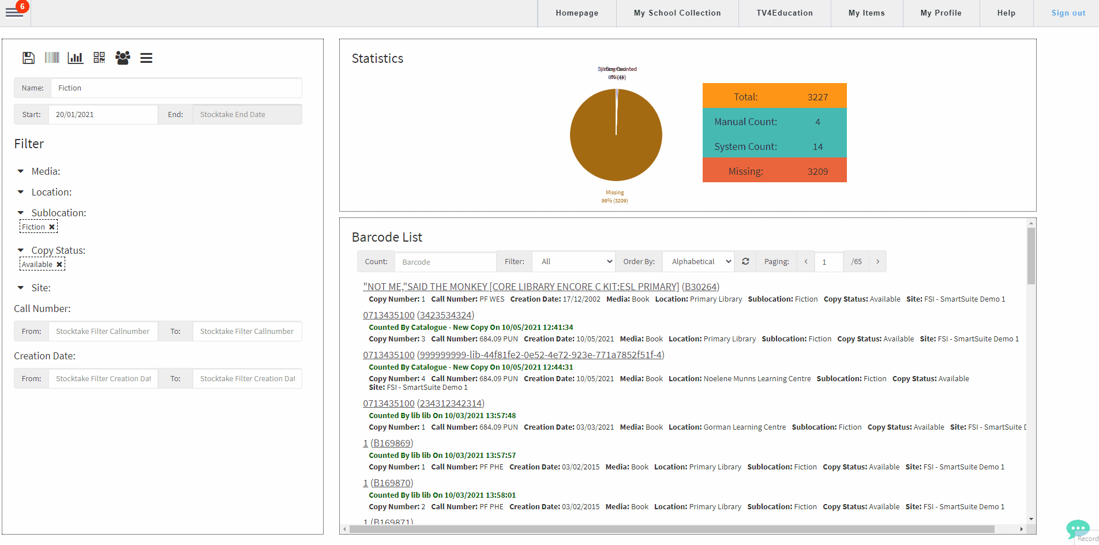This screenshot has width=1099, height=545.
Task: Click the save stocktake floppy disk icon
Action: pyautogui.click(x=28, y=58)
